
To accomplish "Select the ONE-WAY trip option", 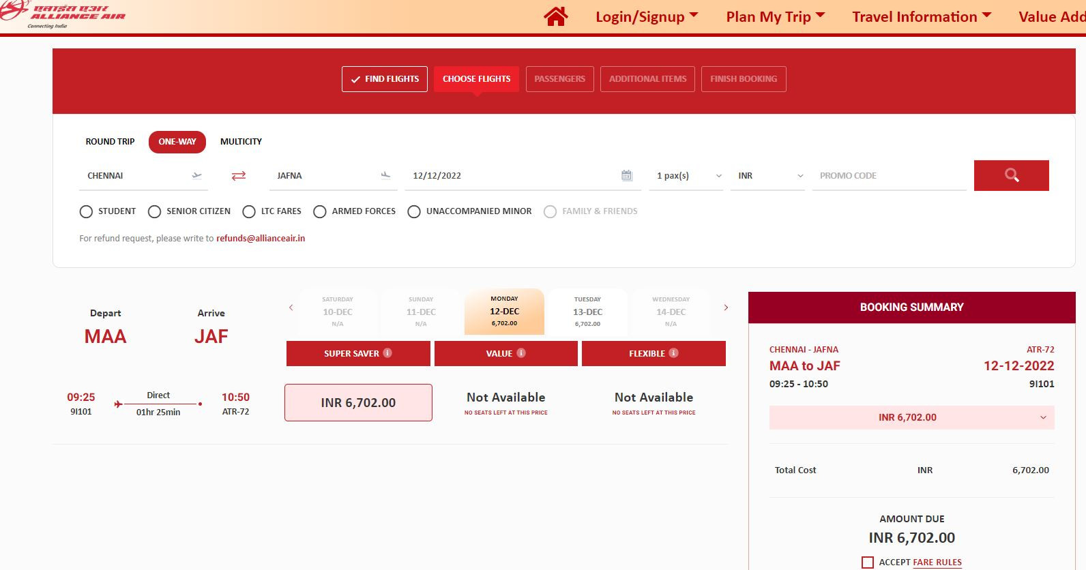I will point(177,142).
